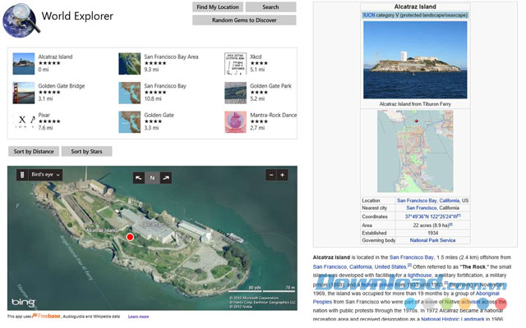This screenshot has width=526, height=328.
Task: Click the traffic icon beside Bird's eye
Action: click(21, 175)
